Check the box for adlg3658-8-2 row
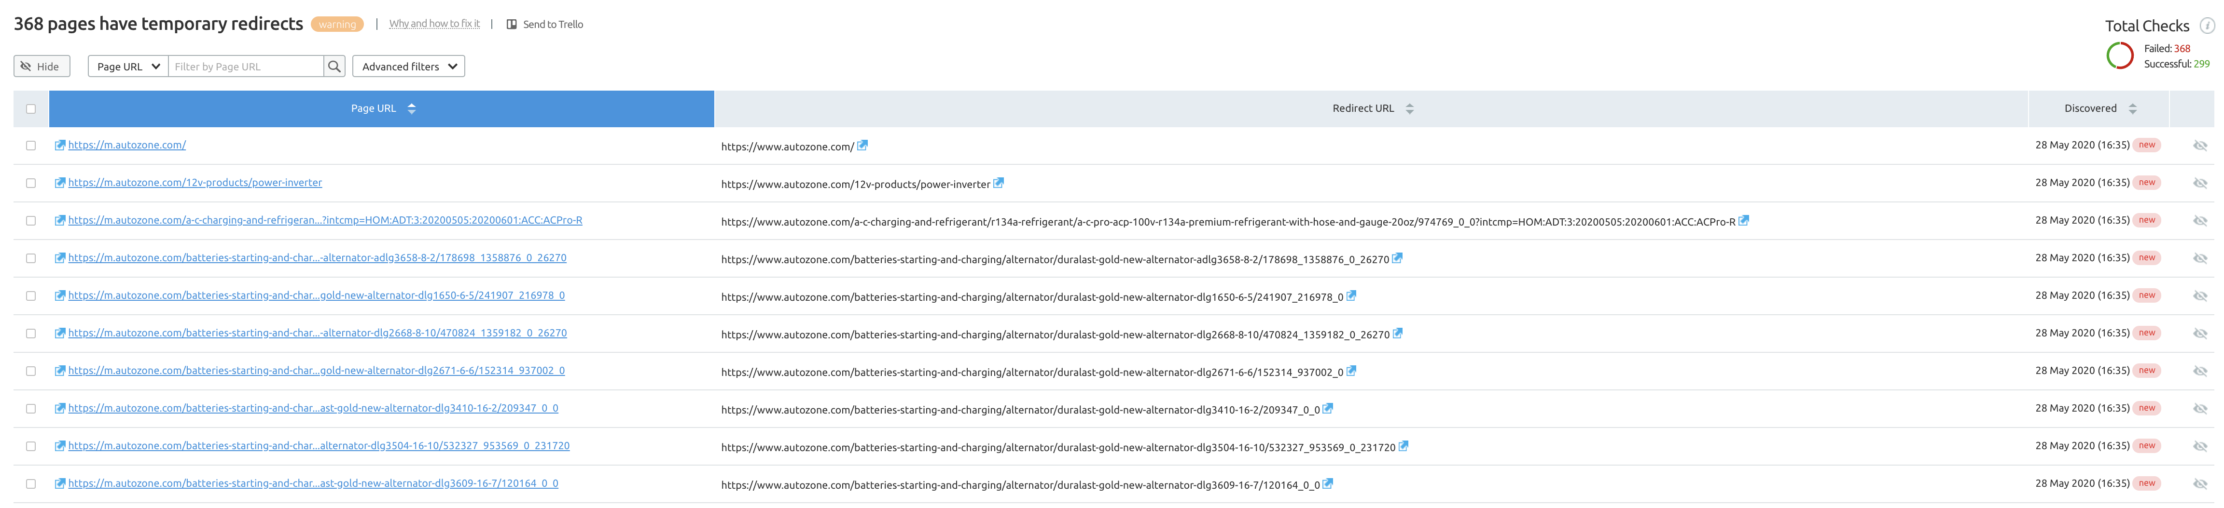 [31, 259]
